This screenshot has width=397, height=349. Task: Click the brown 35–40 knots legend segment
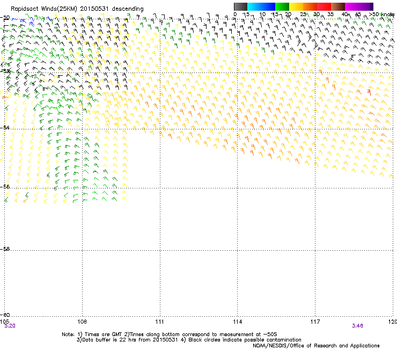tap(338, 6)
